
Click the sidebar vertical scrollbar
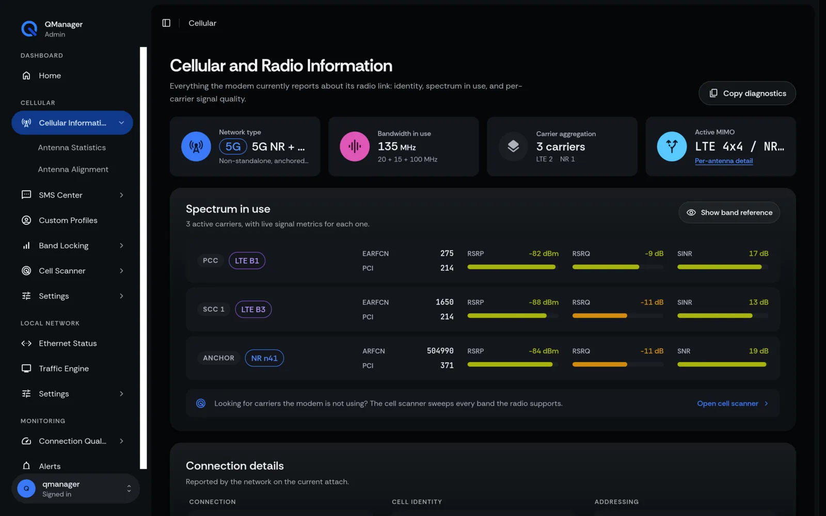144,258
